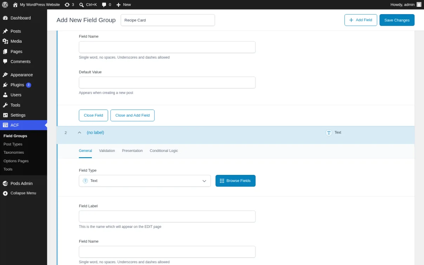This screenshot has width=424, height=265.
Task: Switch to the Presentation tab
Action: coord(132,151)
